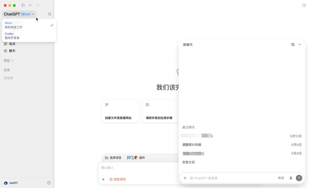
Task: Click the screen-cursor plugin icon
Action: (x=132, y=158)
